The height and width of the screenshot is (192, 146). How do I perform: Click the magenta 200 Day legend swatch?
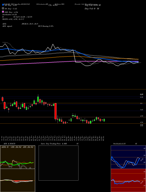(x=3, y=12)
